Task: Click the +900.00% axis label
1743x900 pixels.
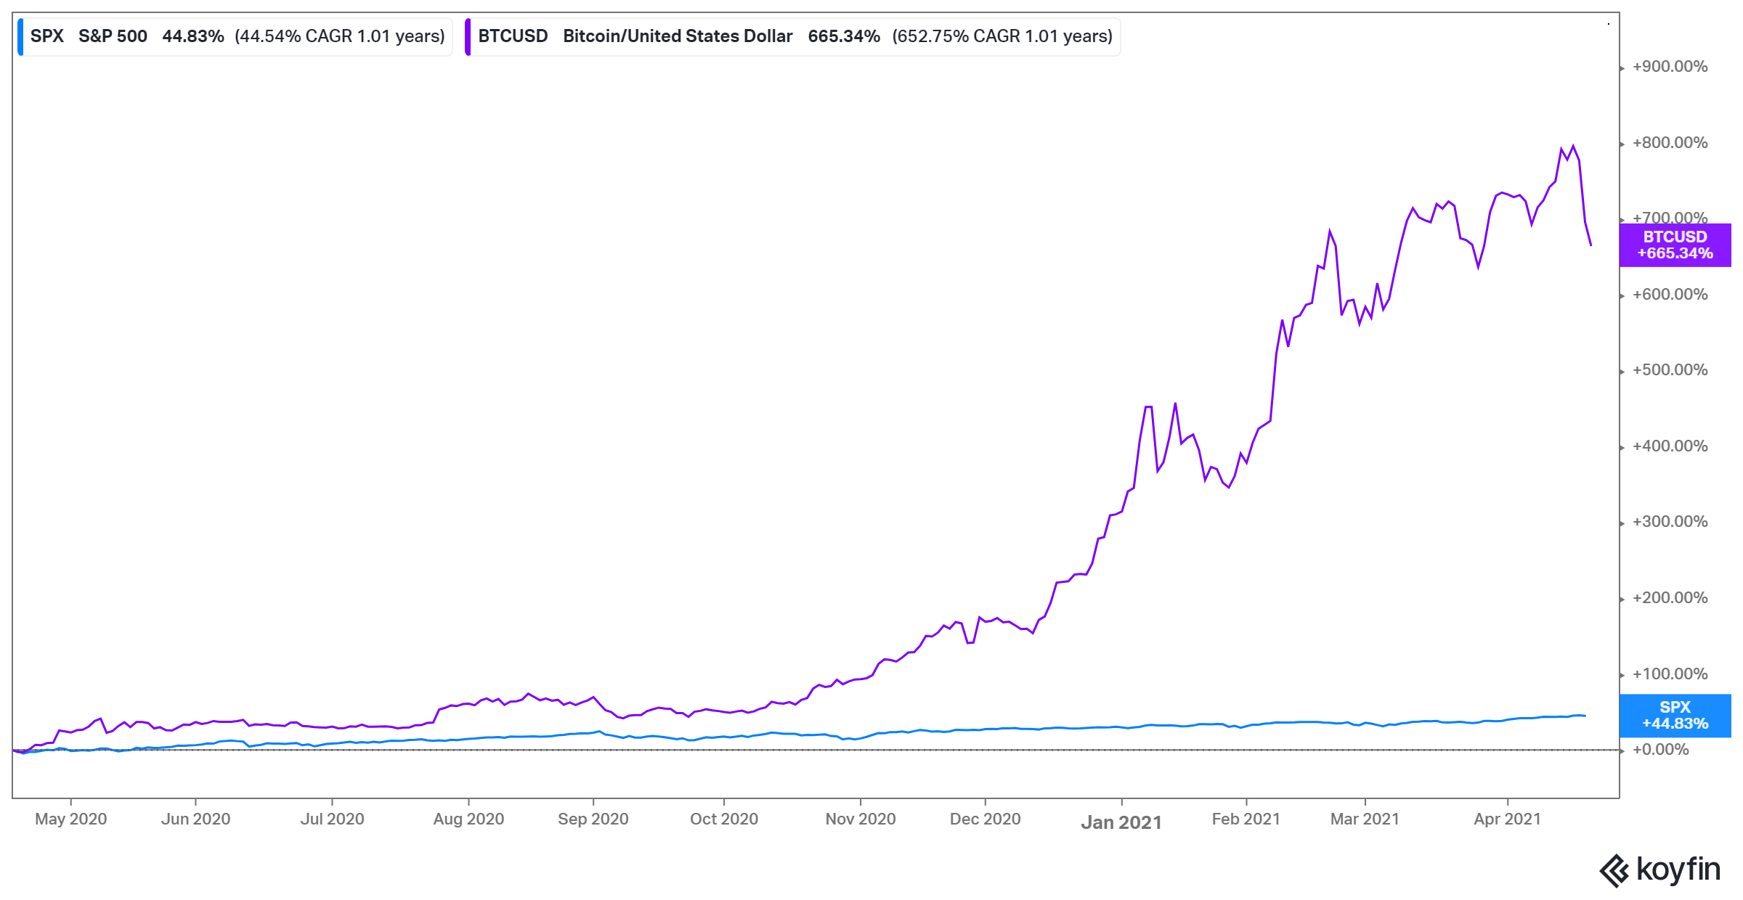Action: click(x=1670, y=67)
